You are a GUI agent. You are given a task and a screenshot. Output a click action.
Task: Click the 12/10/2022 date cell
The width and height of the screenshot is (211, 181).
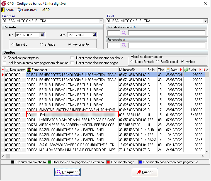point(174,140)
